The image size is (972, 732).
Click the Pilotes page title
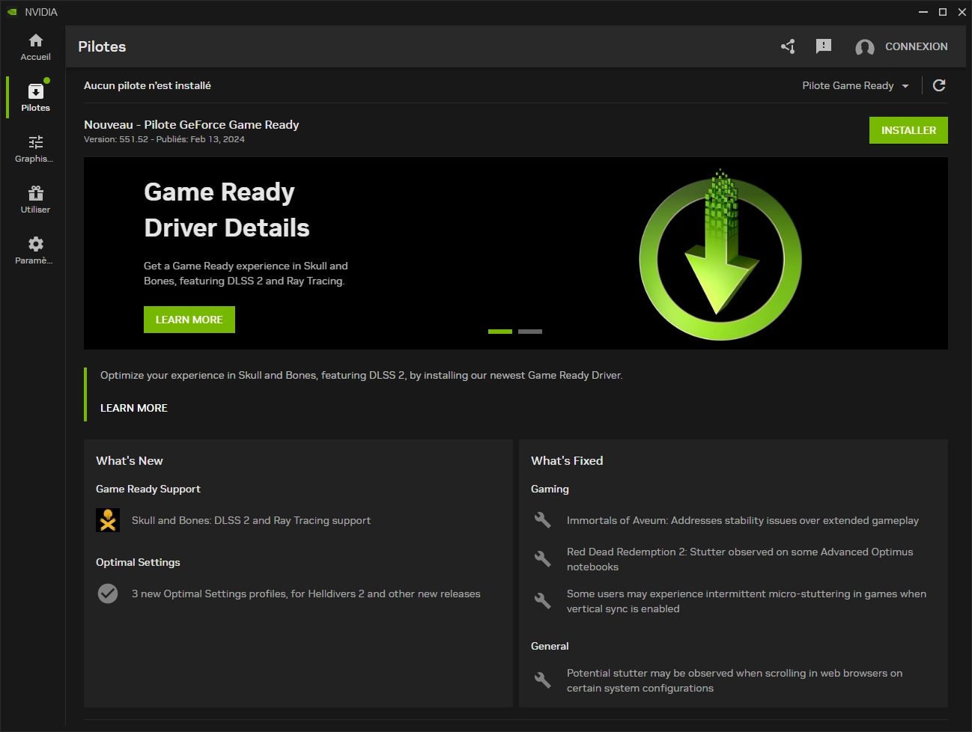click(x=102, y=46)
